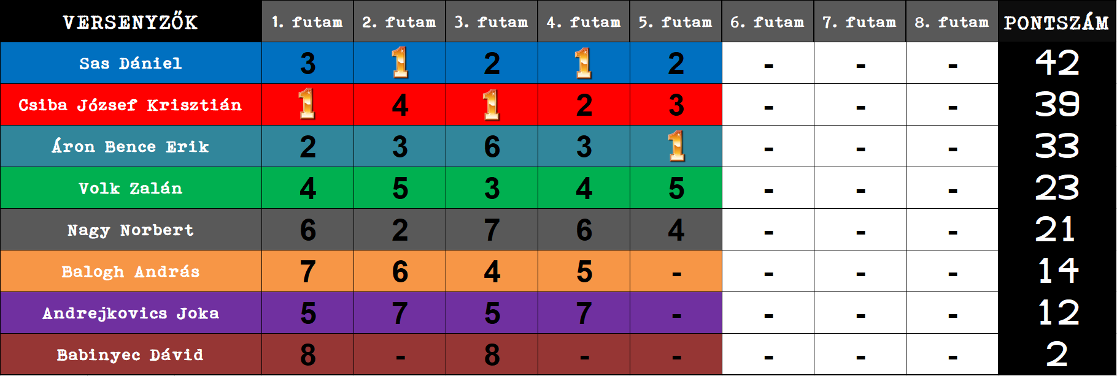Click Sas Dániel's total score 42
This screenshot has width=1117, height=376.
1057,62
